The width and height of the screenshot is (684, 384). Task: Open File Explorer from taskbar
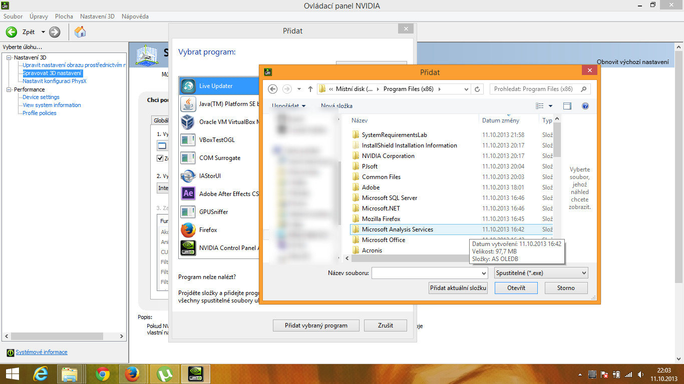tap(70, 374)
